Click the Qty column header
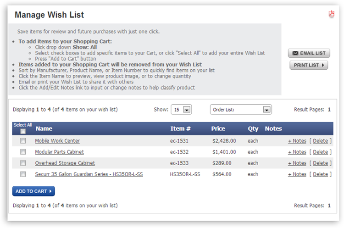Image resolution: width=344 pixels, height=228 pixels. [x=253, y=129]
